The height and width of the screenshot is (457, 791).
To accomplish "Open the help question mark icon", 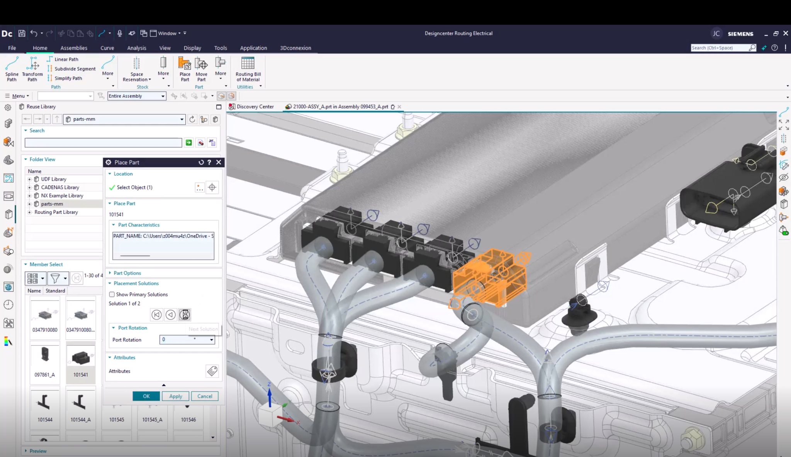I will [x=774, y=47].
